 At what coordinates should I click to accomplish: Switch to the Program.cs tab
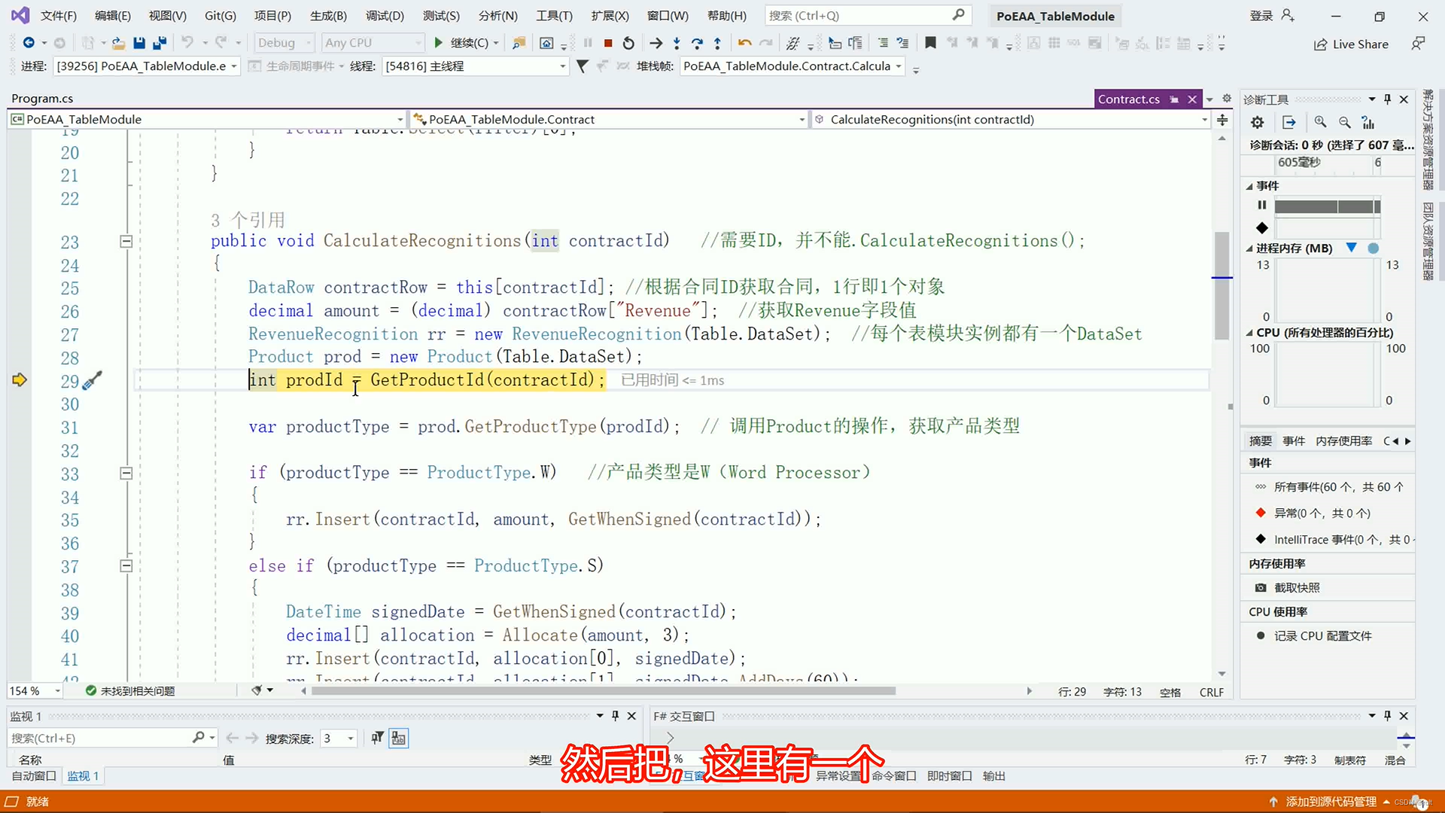[42, 99]
